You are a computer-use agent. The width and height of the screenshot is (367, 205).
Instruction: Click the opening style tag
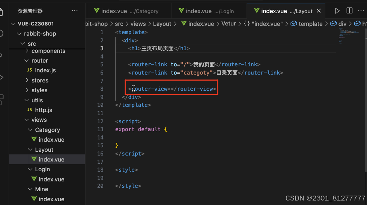126,170
